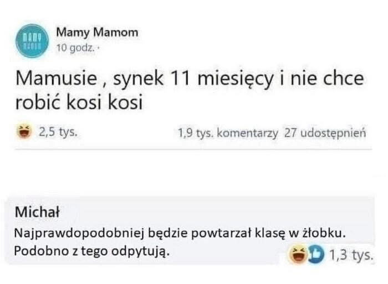Click the laughing emoji on Michał's comment
Viewport: 388px width, 284px height.
pos(297,255)
